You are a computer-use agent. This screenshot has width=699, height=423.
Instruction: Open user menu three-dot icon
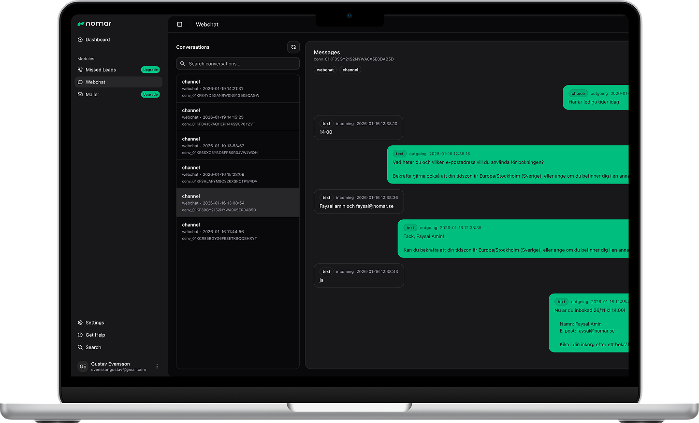157,367
